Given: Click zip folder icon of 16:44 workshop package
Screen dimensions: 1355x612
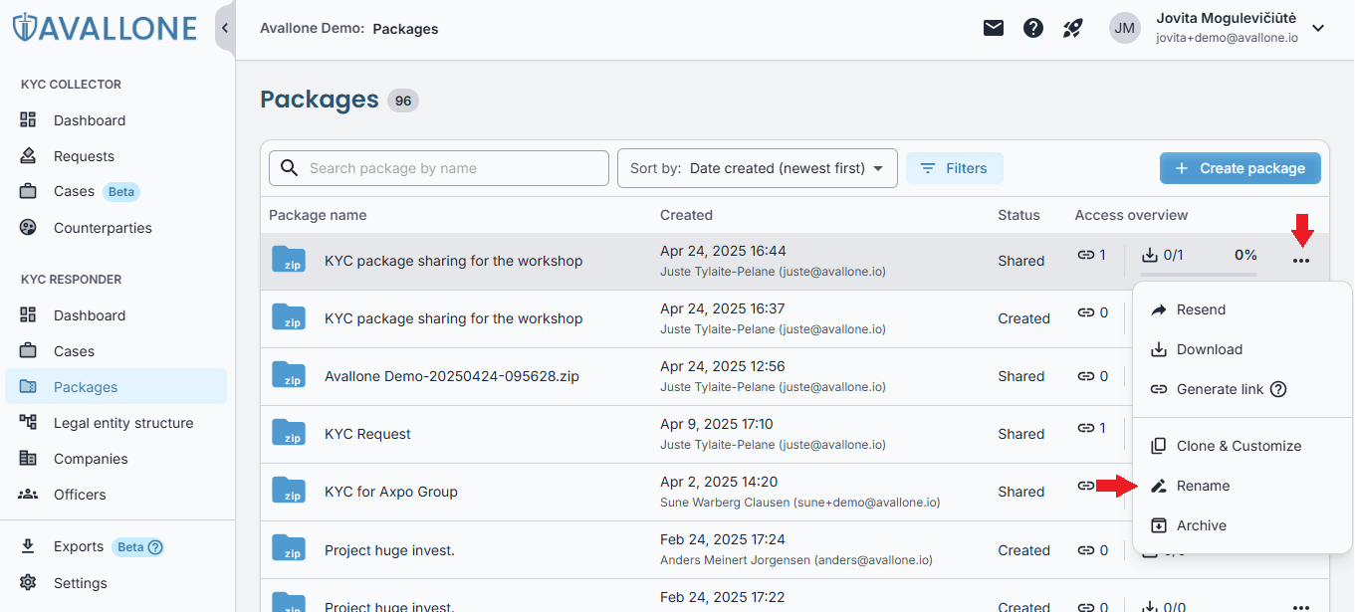Looking at the screenshot, I should (x=289, y=260).
